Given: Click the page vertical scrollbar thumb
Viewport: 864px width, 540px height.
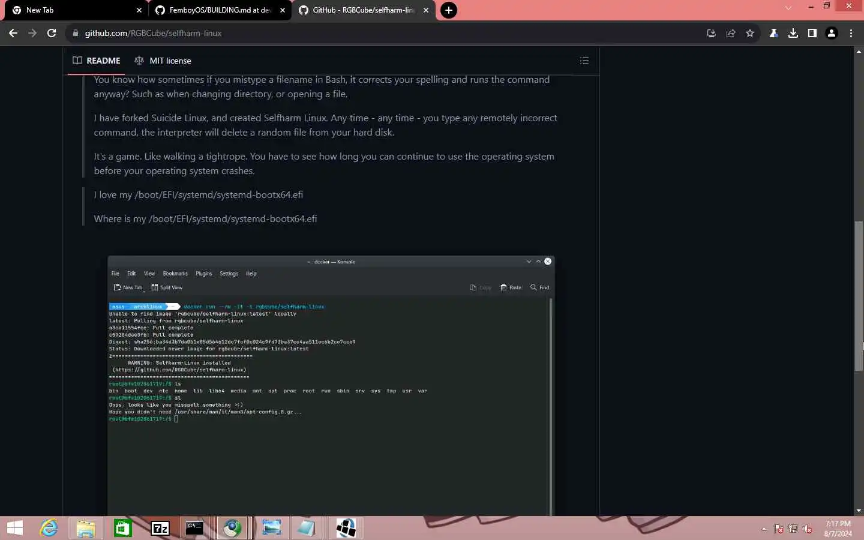Looking at the screenshot, I should (x=859, y=297).
